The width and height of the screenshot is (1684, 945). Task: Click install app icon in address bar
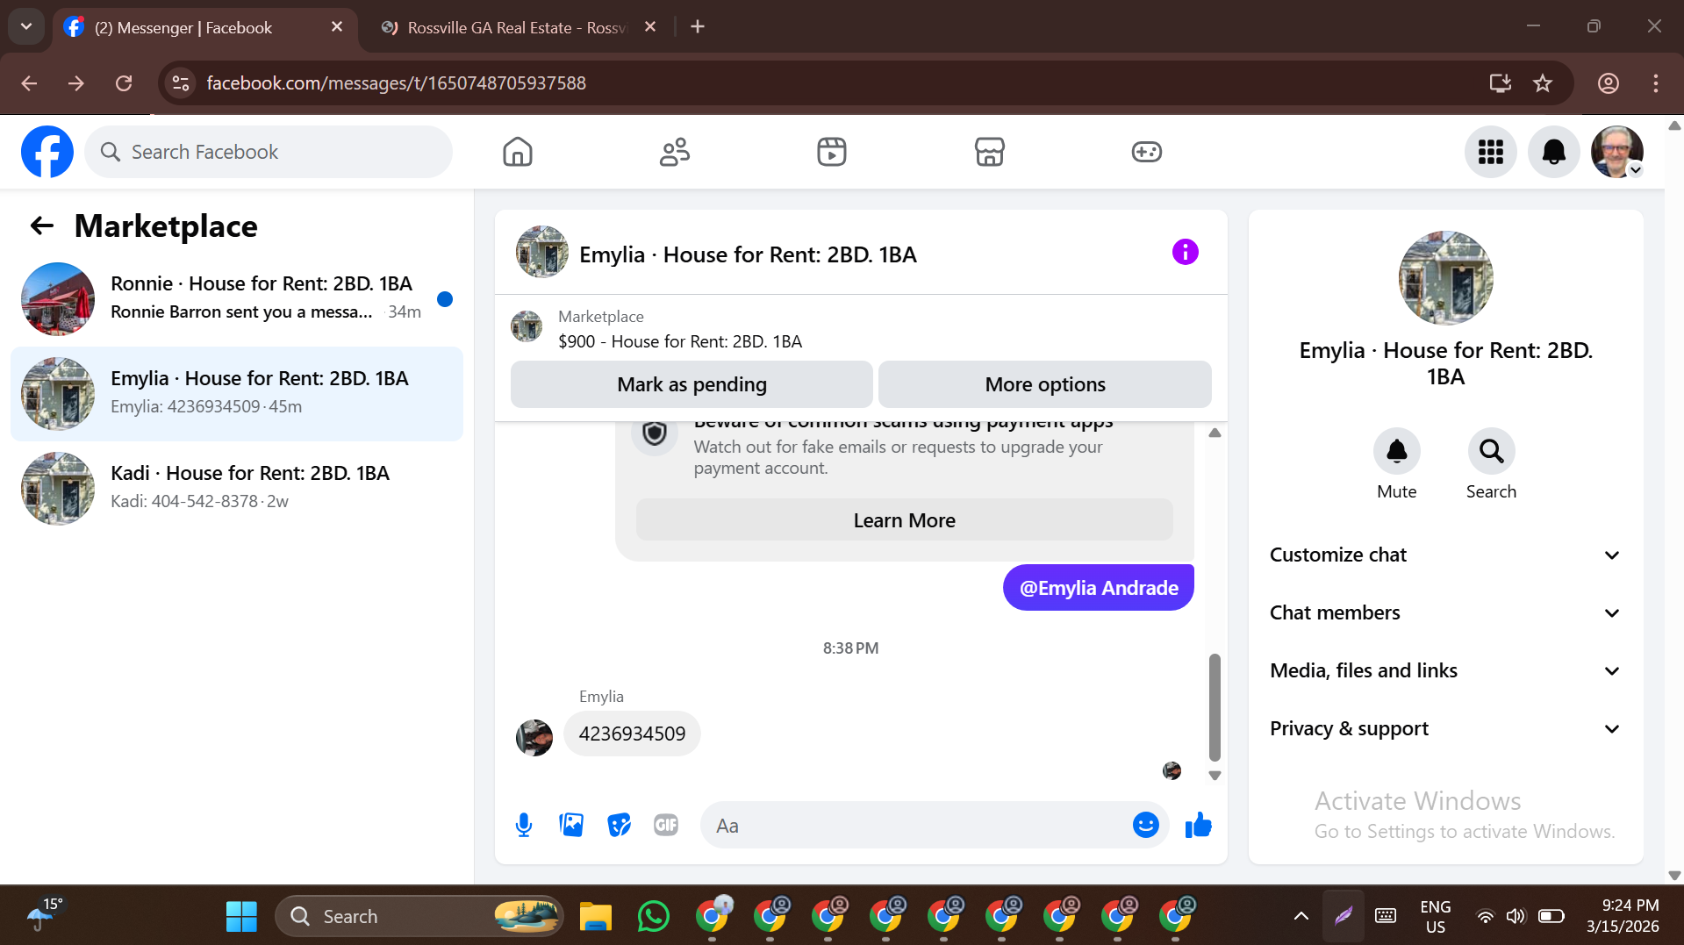pos(1500,83)
